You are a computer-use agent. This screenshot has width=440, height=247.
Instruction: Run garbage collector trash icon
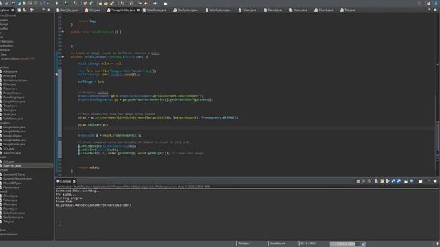coord(362,244)
